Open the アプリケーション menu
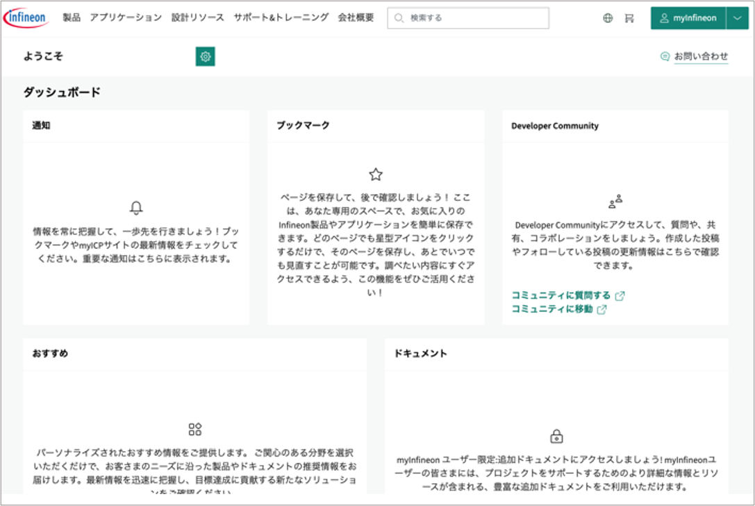This screenshot has height=506, width=755. (126, 17)
